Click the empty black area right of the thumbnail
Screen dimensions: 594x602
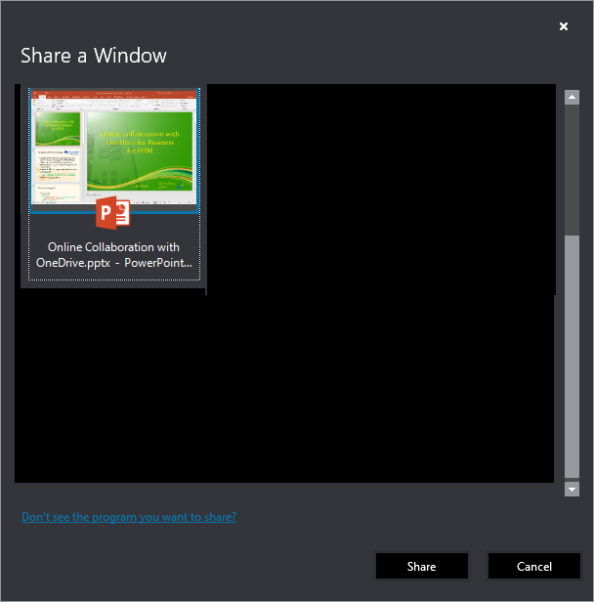click(381, 186)
